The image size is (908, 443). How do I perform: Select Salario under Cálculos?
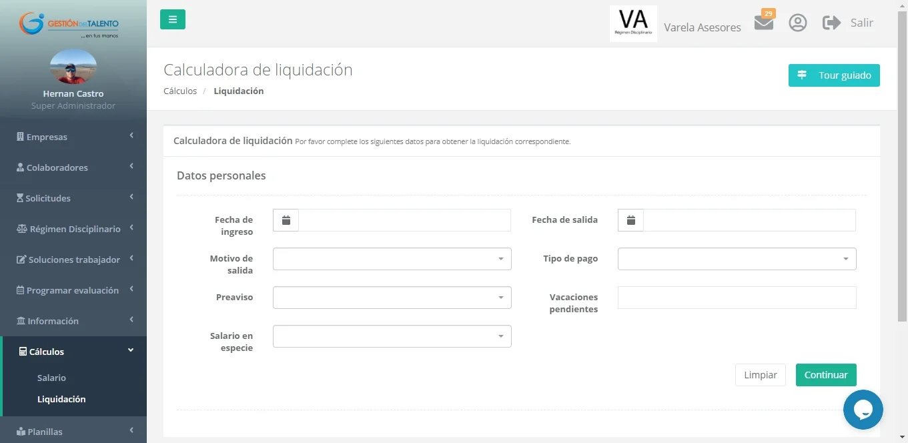pyautogui.click(x=51, y=378)
